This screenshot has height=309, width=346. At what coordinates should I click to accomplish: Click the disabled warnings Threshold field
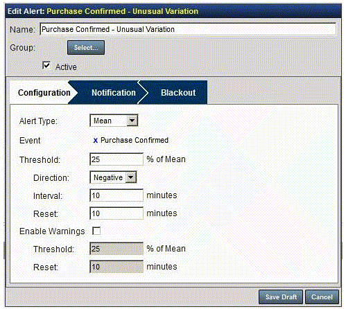[x=116, y=249]
